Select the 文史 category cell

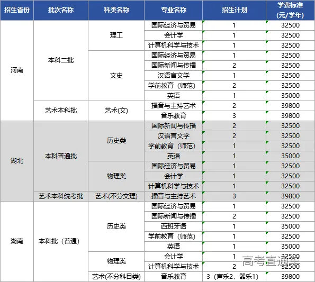coord(116,76)
